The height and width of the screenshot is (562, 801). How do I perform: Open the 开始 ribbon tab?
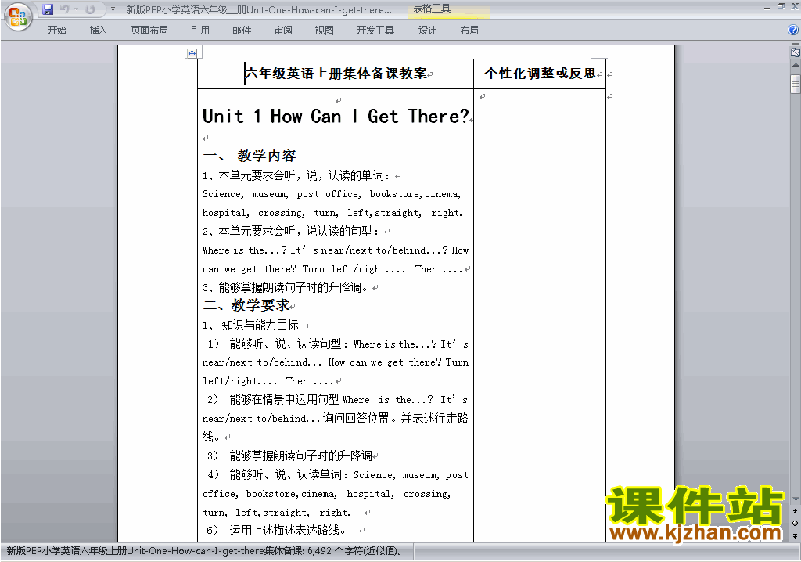click(56, 31)
